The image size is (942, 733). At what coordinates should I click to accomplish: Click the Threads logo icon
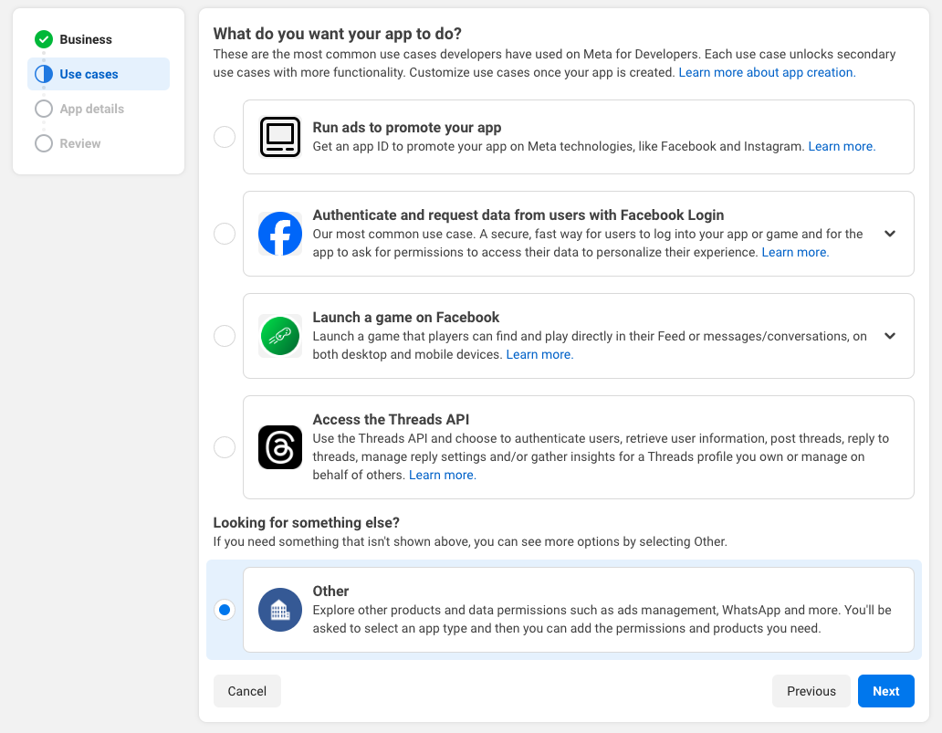(x=280, y=447)
